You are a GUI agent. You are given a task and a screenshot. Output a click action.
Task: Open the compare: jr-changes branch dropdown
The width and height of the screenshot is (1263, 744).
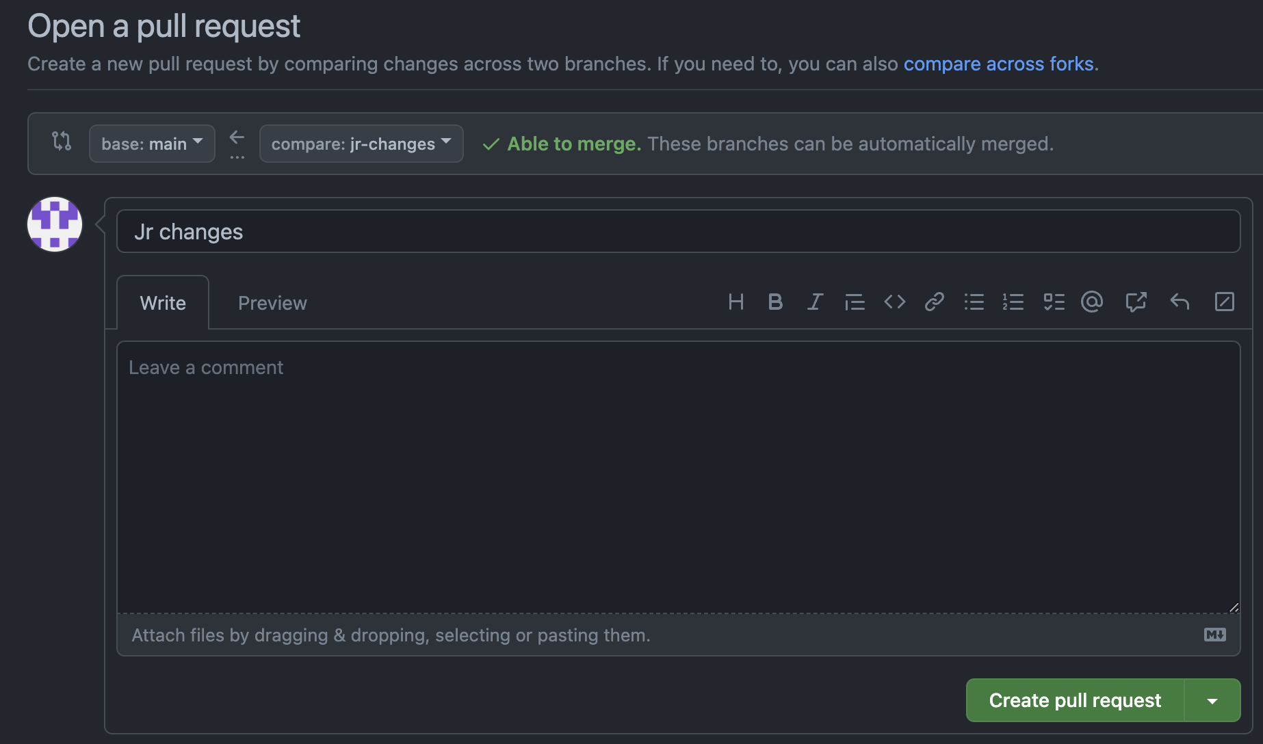361,144
